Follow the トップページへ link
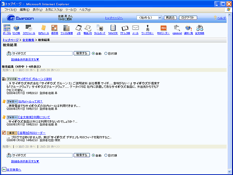The image size is (233, 175). tap(114, 18)
